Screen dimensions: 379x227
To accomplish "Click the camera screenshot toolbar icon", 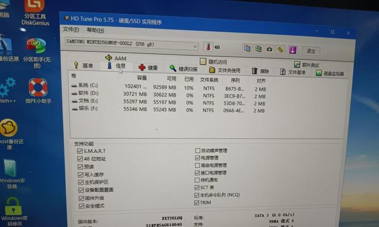I will pyautogui.click(x=269, y=49).
